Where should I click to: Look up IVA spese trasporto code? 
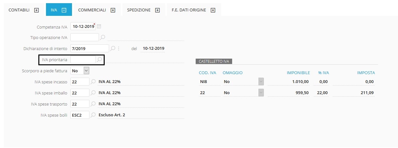point(93,104)
